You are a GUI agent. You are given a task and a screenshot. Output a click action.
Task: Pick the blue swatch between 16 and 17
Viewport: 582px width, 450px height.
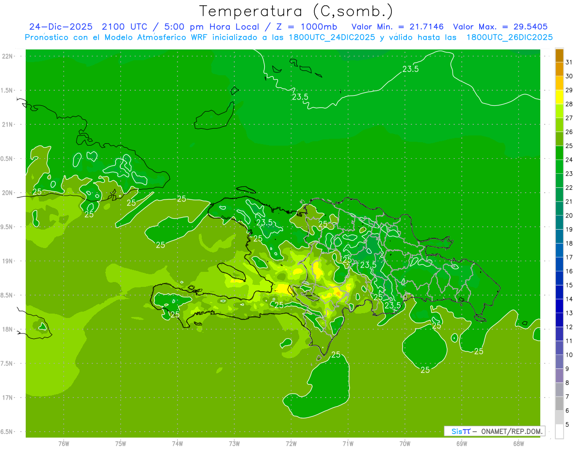559,265
